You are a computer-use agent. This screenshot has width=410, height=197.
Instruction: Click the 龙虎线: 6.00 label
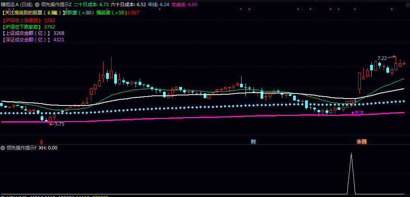[x=184, y=4]
